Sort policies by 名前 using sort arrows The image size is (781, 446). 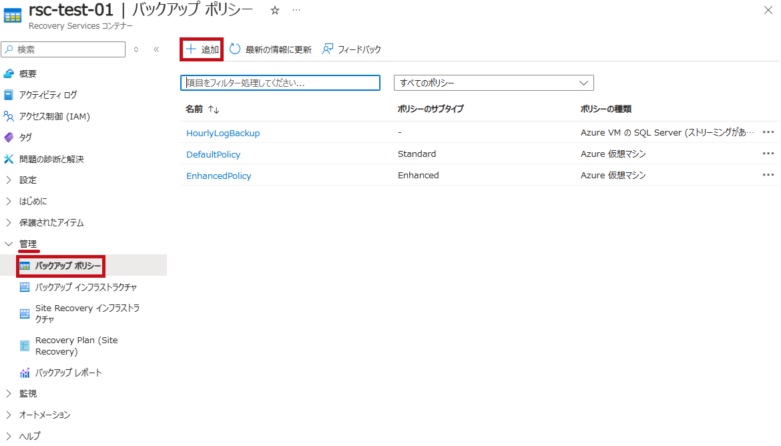point(214,109)
